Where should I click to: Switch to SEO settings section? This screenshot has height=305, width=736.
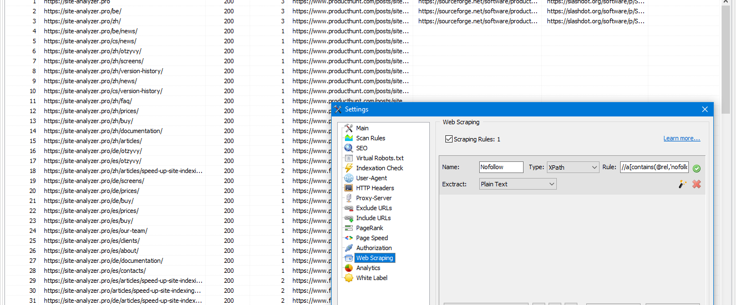pyautogui.click(x=362, y=148)
